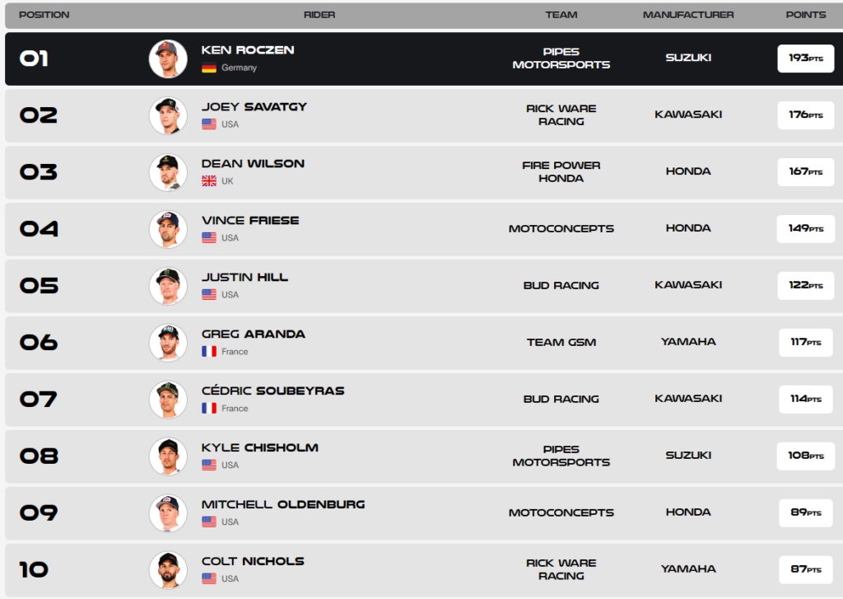Screen dimensions: 843x599
Task: Click the USA flag under Kyle Chisholm
Action: coord(209,466)
